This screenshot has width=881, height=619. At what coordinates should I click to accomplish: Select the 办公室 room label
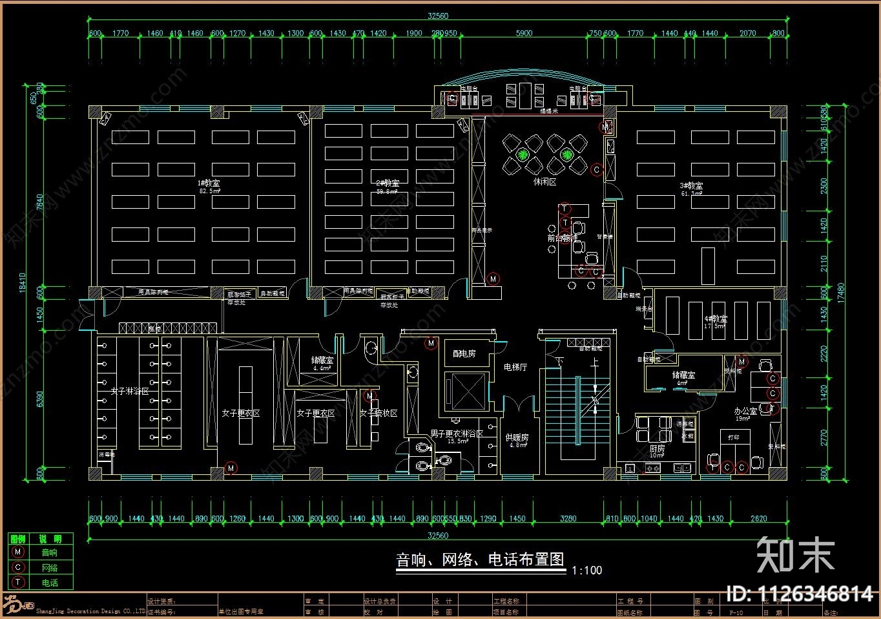[745, 411]
